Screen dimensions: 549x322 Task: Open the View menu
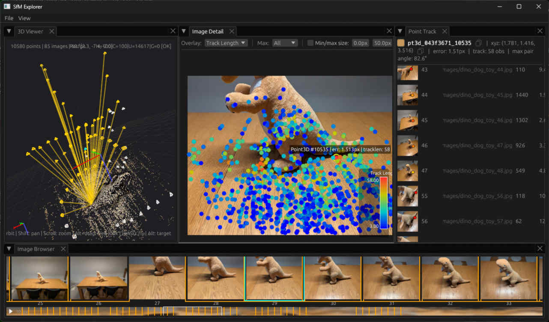point(24,18)
